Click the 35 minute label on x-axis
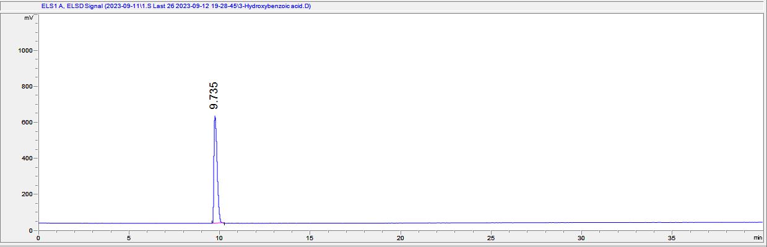This screenshot has width=767, height=247. 672,238
